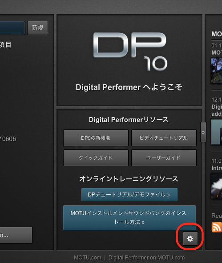Open ユーザーガイド
Screen dimensions: 222x263
(164, 158)
